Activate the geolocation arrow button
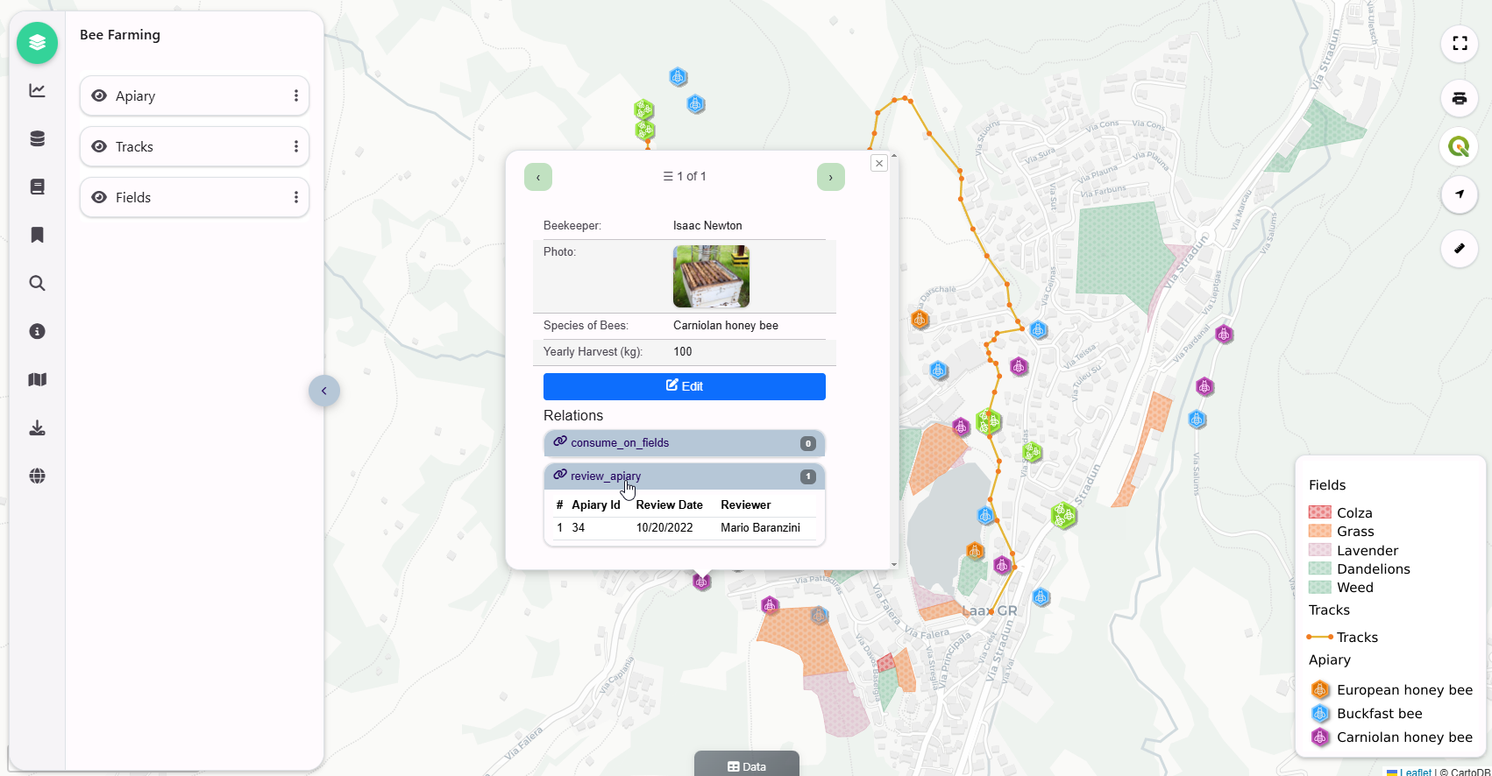 (1459, 194)
